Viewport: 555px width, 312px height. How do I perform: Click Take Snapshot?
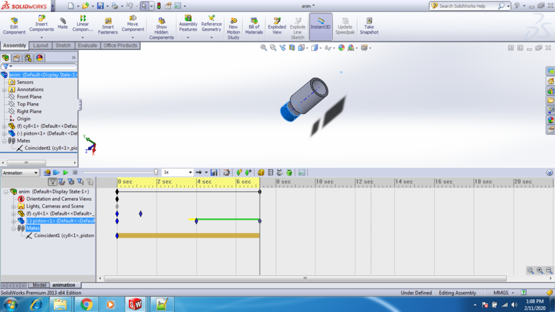pos(369,26)
